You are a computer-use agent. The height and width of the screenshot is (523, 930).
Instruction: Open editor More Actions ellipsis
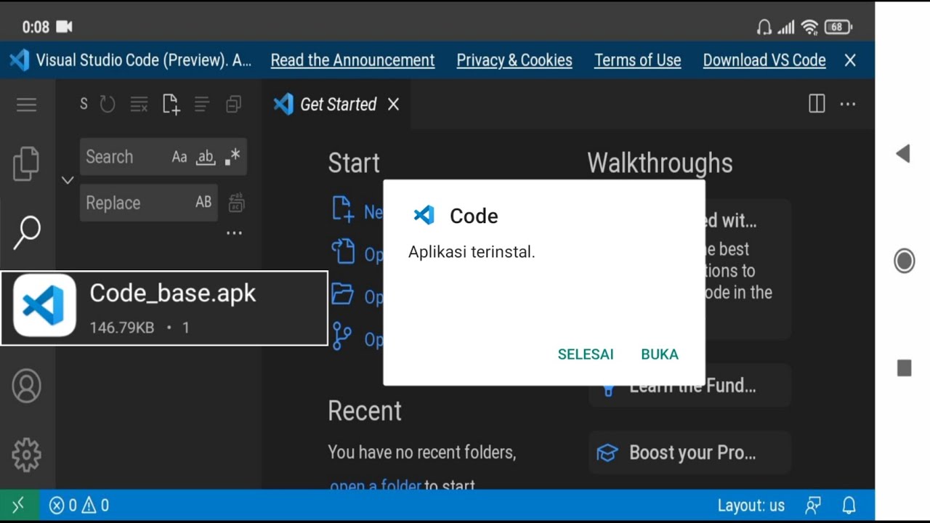click(x=848, y=104)
